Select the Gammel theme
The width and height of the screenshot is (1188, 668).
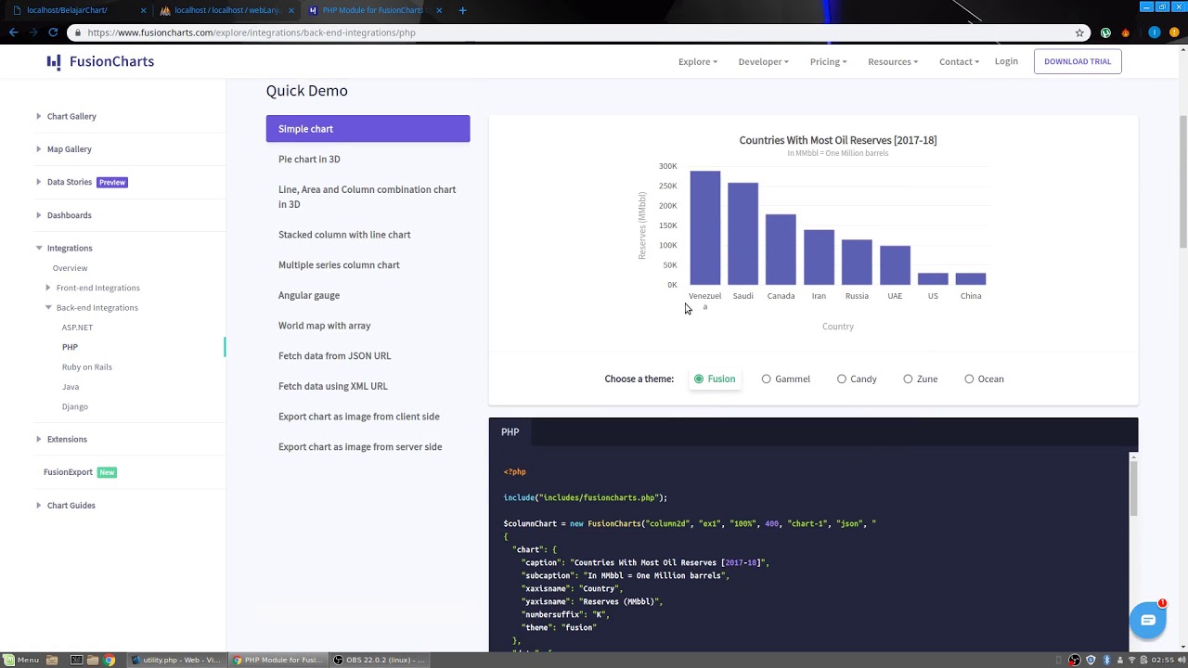[x=786, y=379]
